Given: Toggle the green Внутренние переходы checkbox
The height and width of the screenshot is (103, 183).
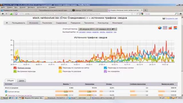Looking at the screenshot, I should pyautogui.click(x=15, y=72).
